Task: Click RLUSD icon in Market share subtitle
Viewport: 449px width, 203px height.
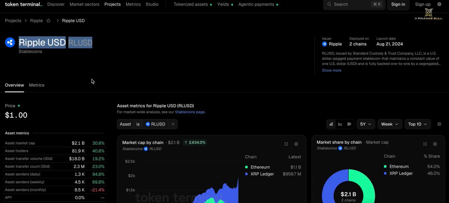Action: [x=340, y=148]
